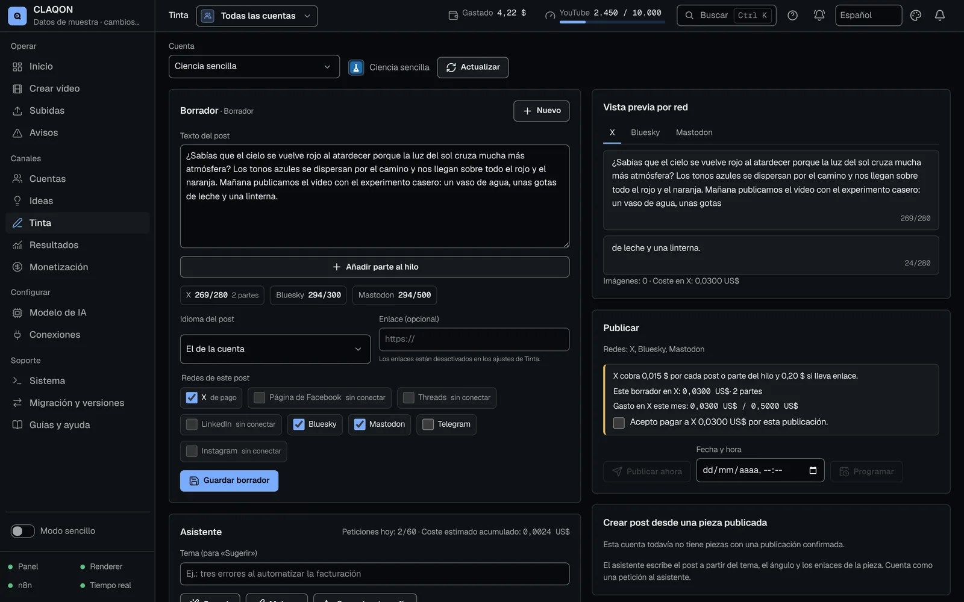This screenshot has width=964, height=602.
Task: Click the Cuentas people icon
Action: pos(17,179)
